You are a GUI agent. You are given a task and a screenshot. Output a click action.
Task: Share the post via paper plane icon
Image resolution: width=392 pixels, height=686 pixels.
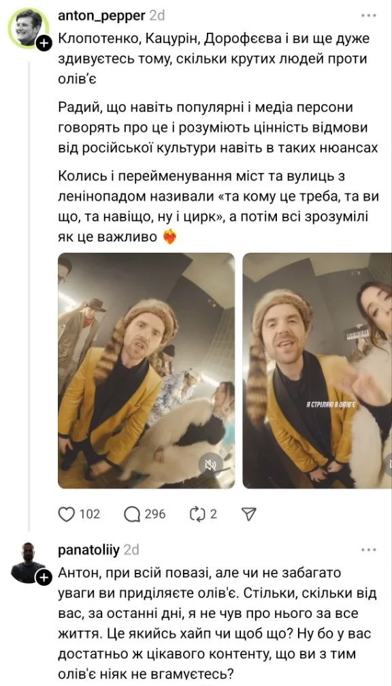pyautogui.click(x=248, y=514)
